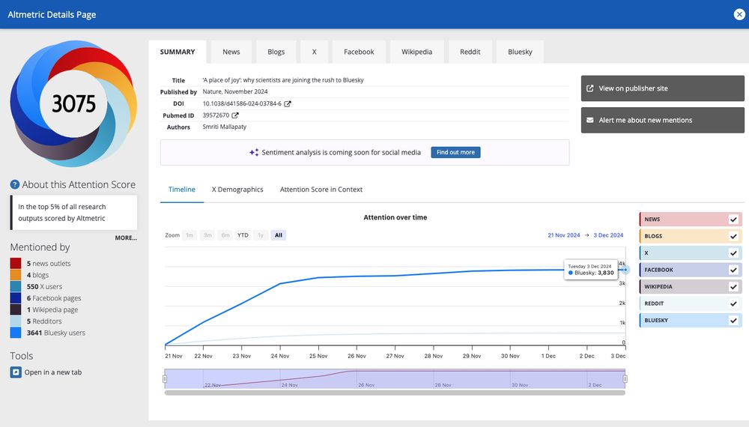Set chart zoom to 1m

[x=189, y=235]
